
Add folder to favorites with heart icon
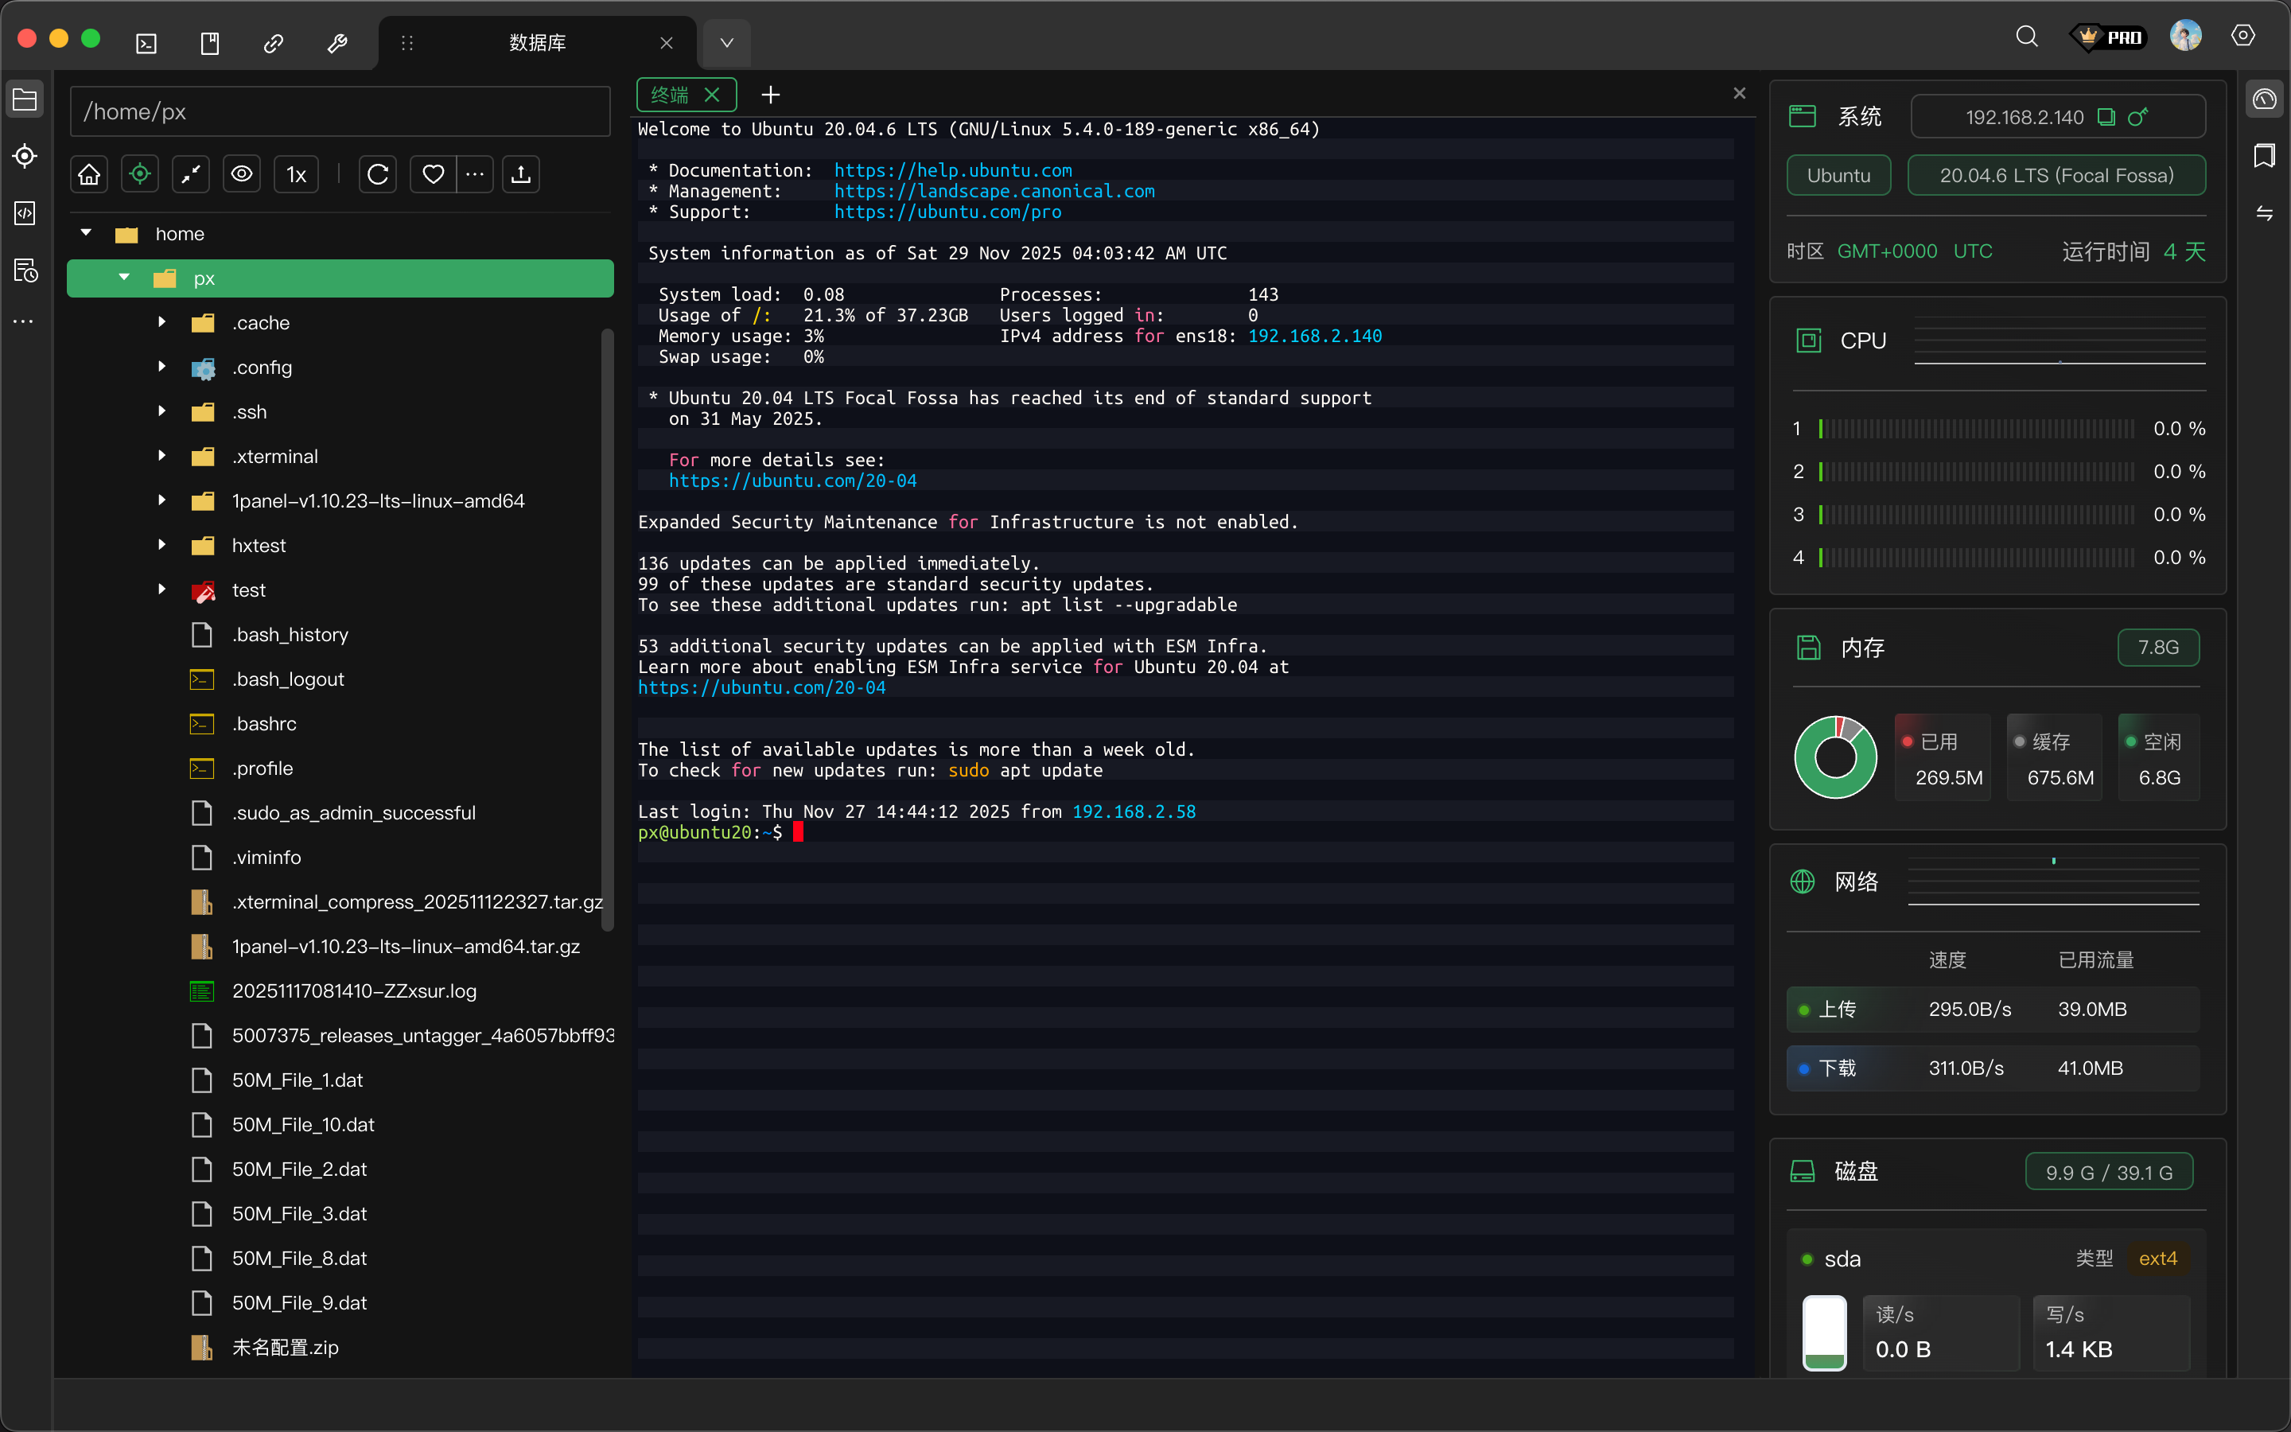coord(433,174)
